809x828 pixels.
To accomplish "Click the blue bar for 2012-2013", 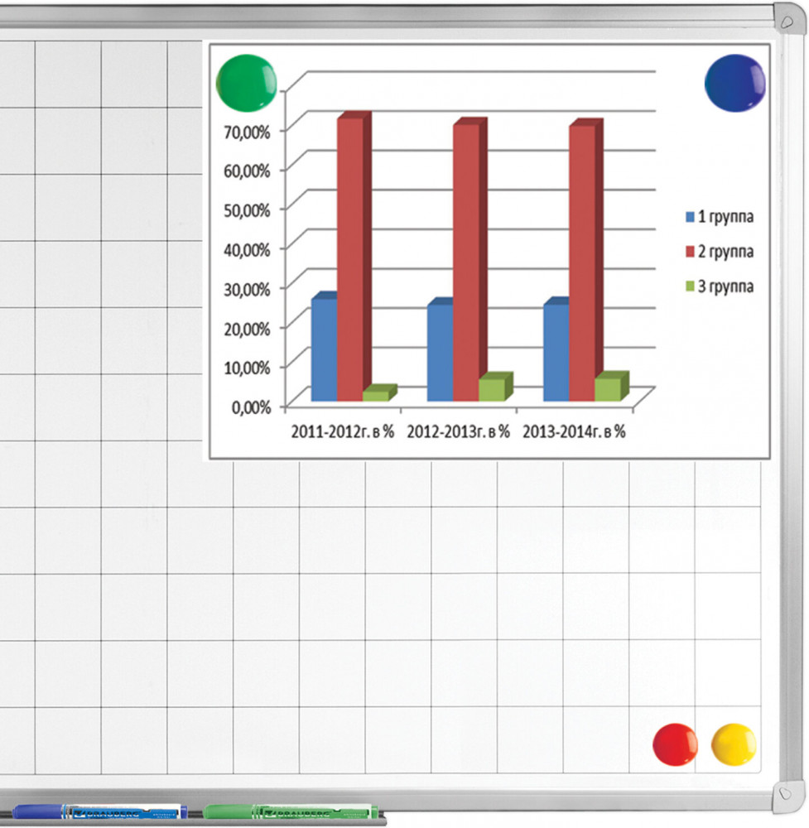I will 440,352.
